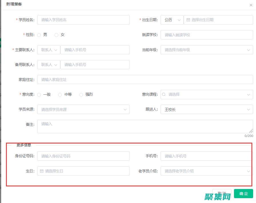
Task: Select 女 as the gender
Action: (x=57, y=35)
